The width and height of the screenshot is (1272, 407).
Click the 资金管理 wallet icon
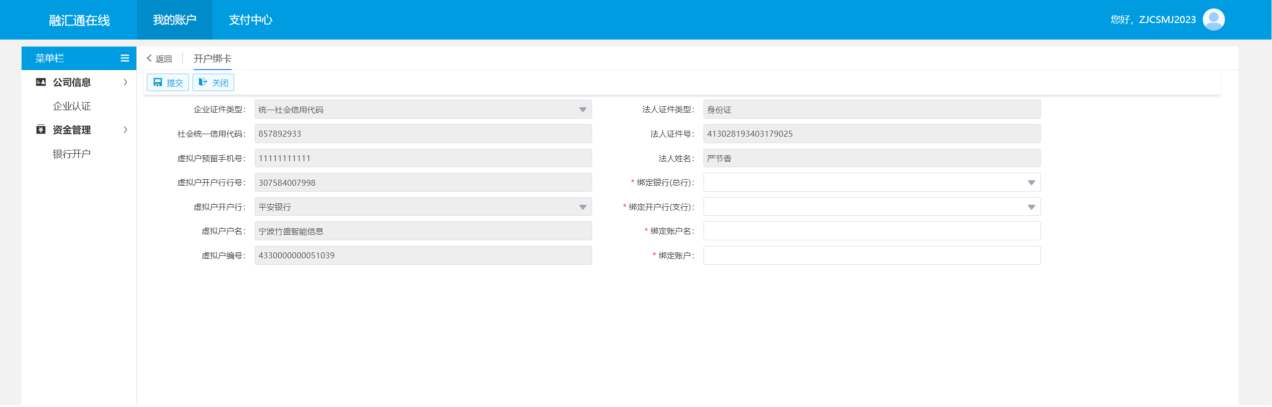point(41,130)
